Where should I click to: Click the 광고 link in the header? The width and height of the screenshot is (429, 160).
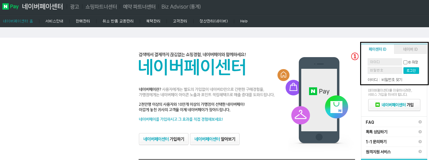click(x=74, y=7)
